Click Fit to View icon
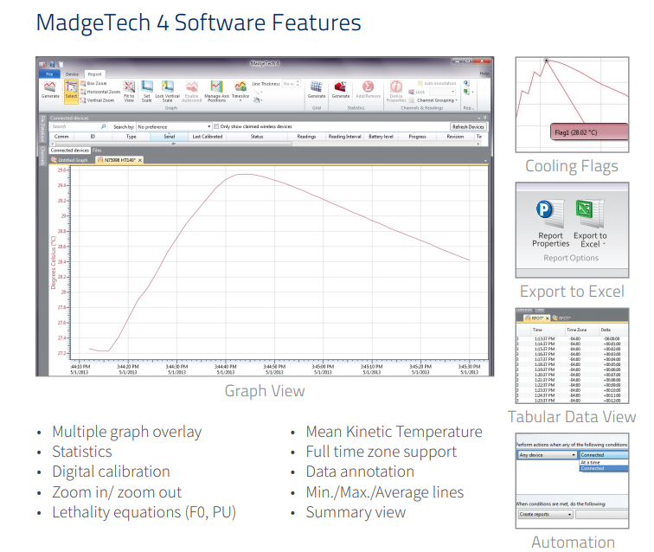This screenshot has width=654, height=552. coord(129,87)
